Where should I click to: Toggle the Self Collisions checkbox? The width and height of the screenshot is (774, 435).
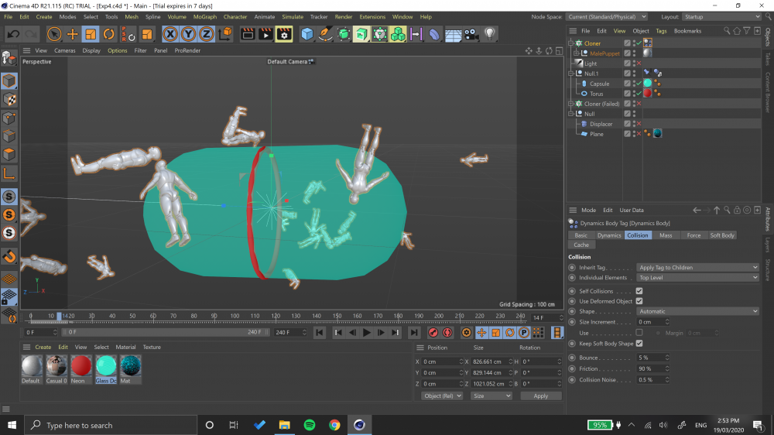639,291
